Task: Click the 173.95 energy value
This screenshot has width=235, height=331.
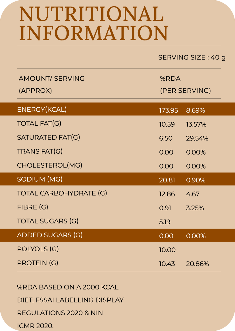Action: [168, 110]
